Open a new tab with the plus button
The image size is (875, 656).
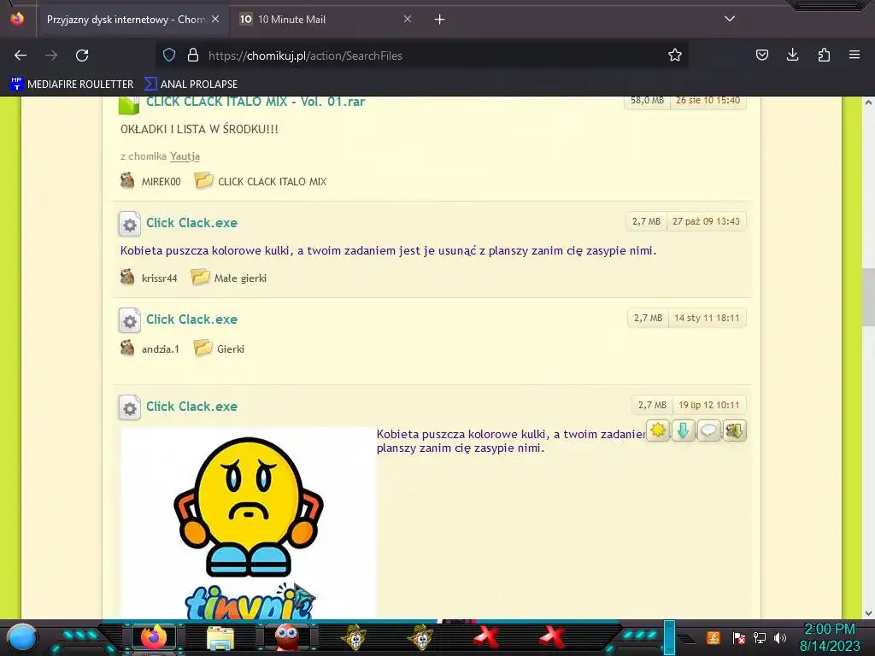440,20
